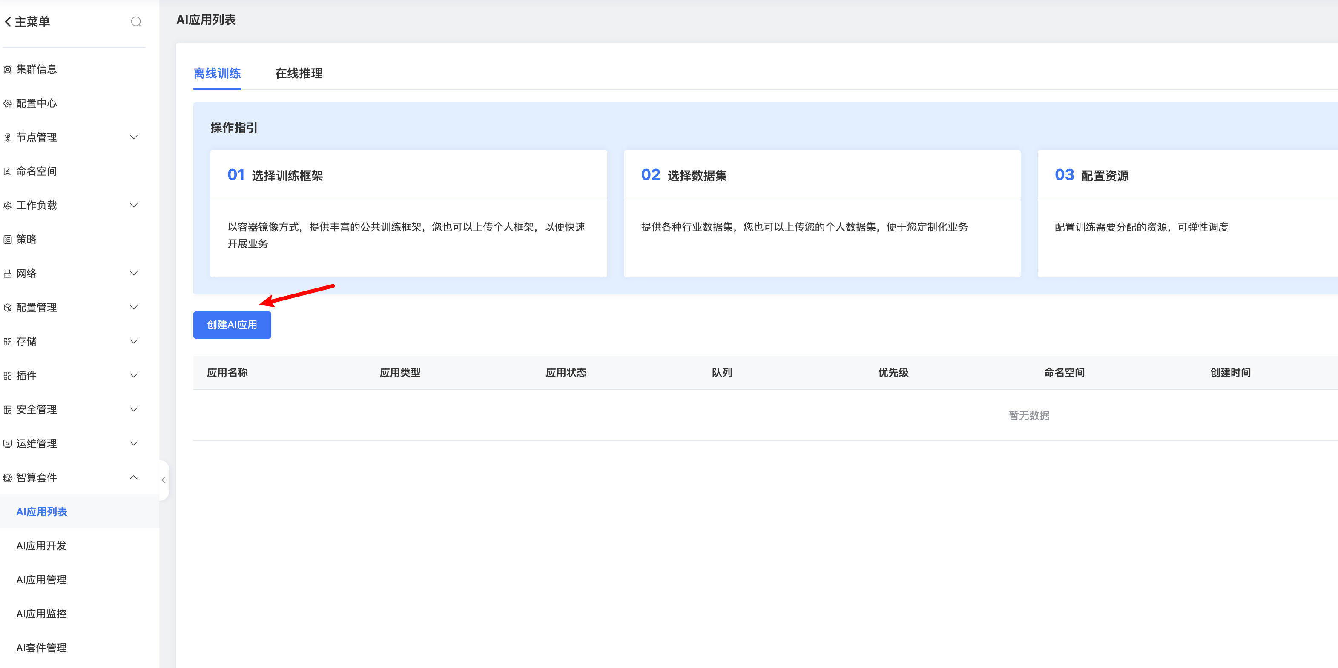Click the search icon in the sidebar header
Image resolution: width=1338 pixels, height=668 pixels.
click(x=136, y=22)
